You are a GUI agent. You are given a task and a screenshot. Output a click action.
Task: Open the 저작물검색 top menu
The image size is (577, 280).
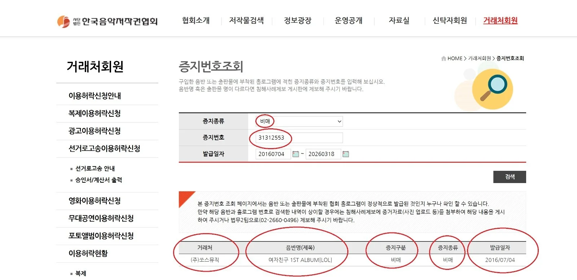click(246, 21)
